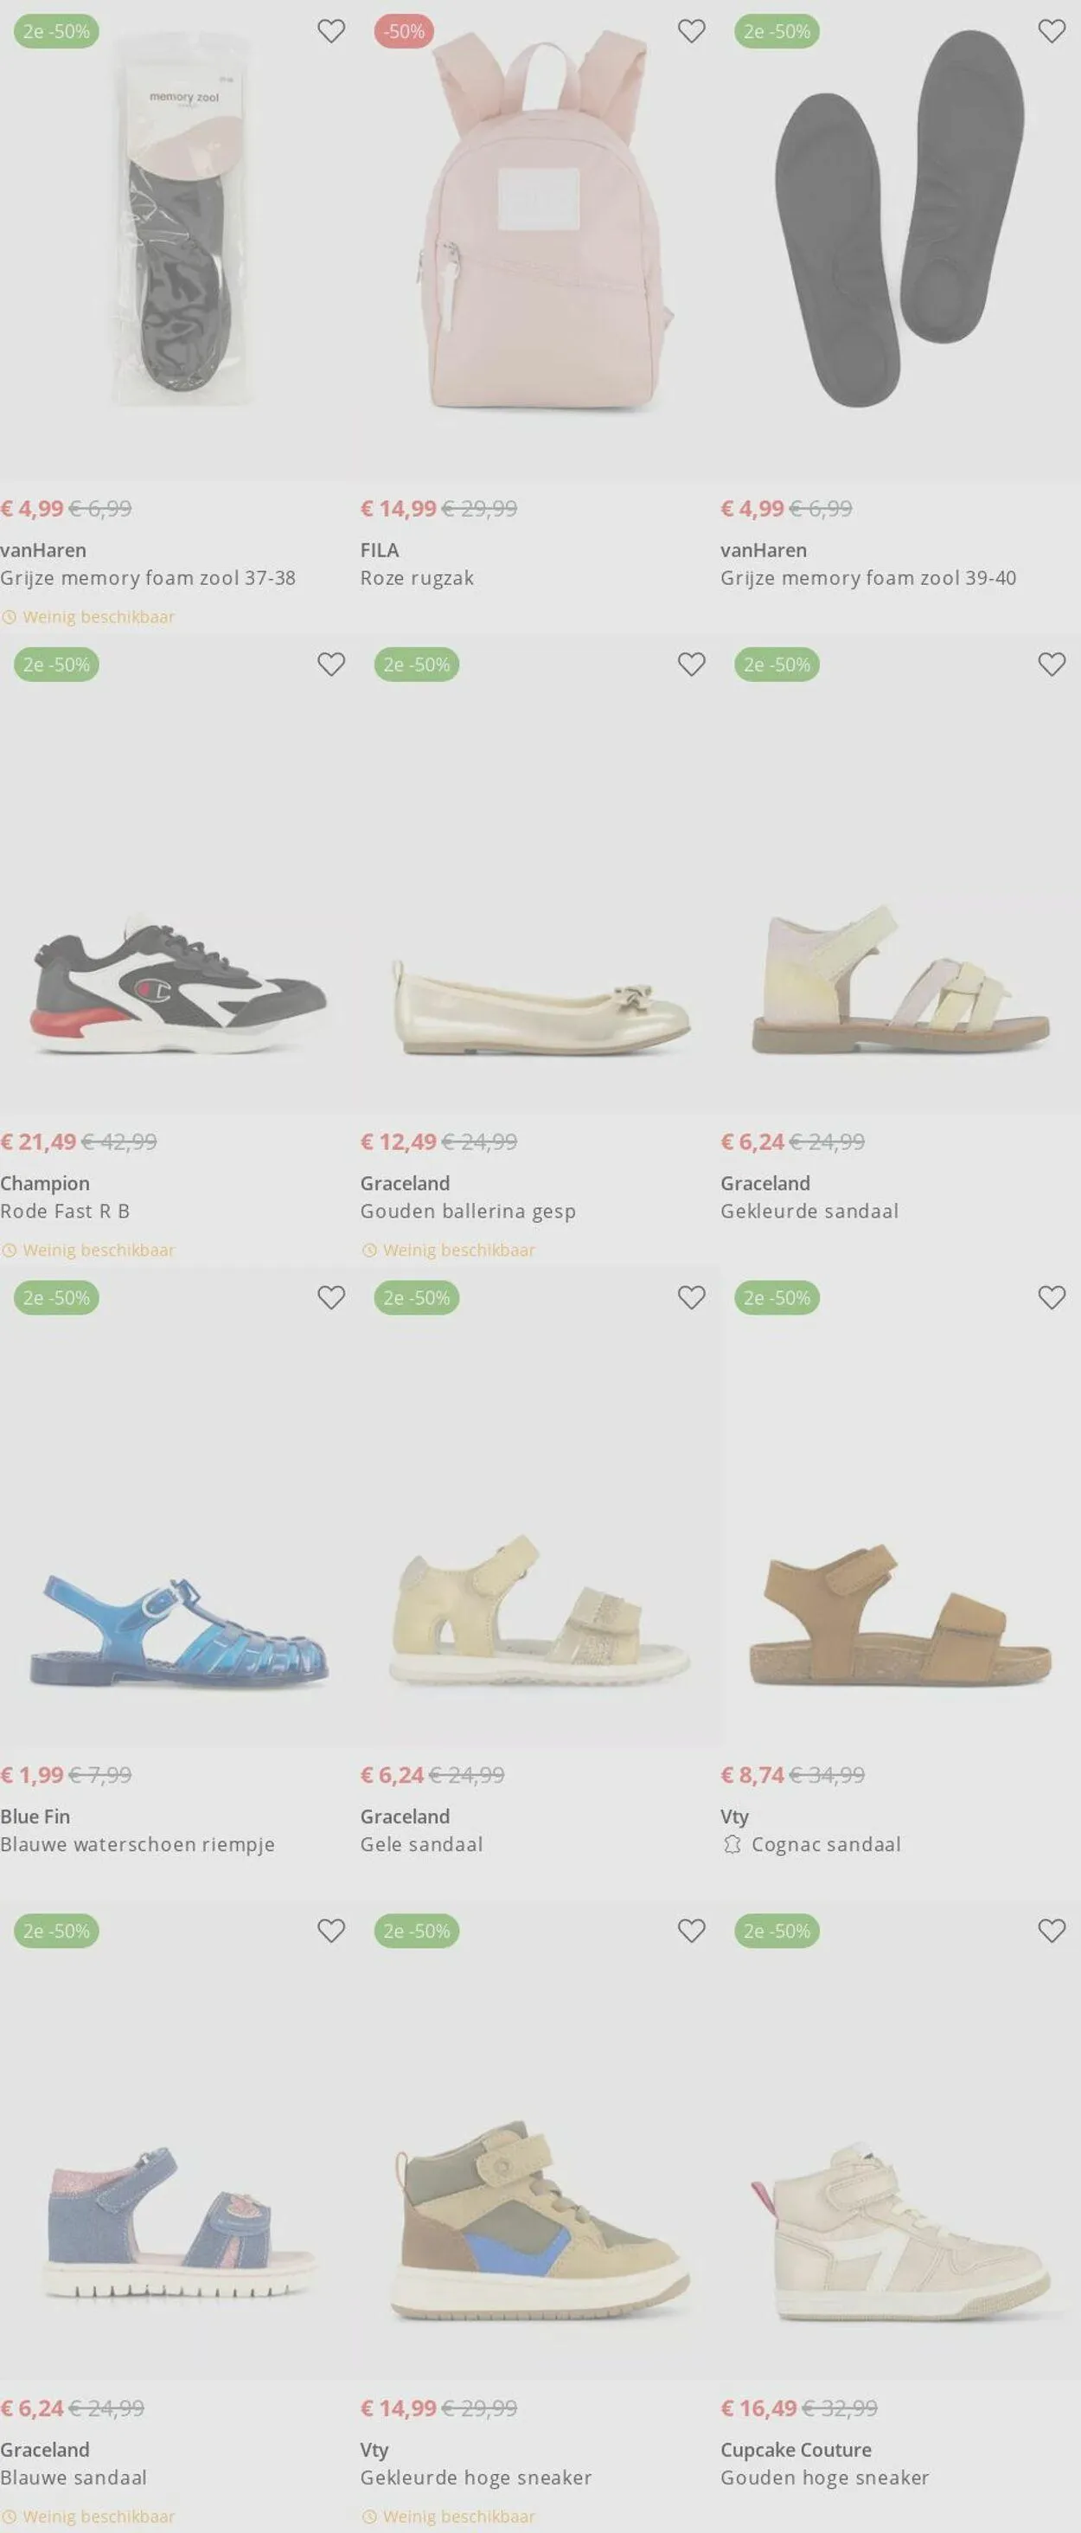Screen dimensions: 1081x2533
Task: Add Grijze memory foam zool 39-40 to wishlist
Action: [x=1052, y=31]
